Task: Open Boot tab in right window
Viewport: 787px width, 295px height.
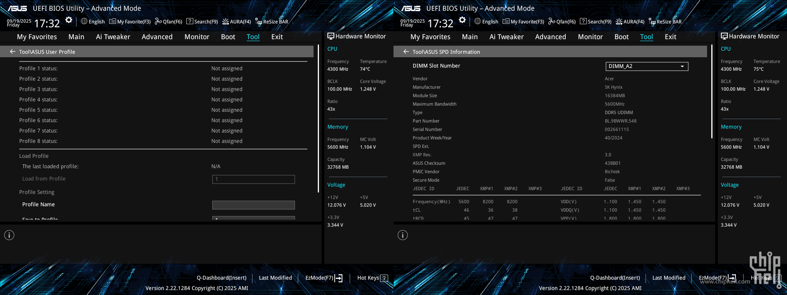Action: tap(621, 37)
